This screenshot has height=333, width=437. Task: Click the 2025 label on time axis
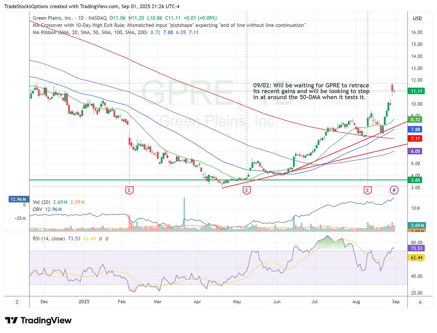[84, 302]
